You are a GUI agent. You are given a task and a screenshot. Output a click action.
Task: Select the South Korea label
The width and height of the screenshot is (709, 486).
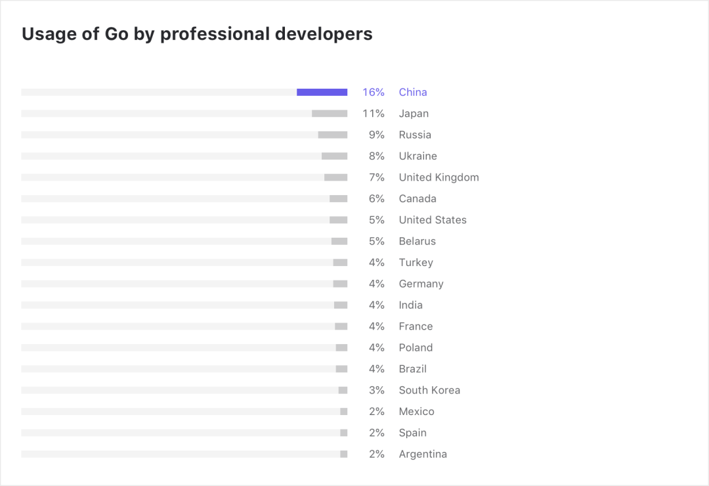point(429,390)
